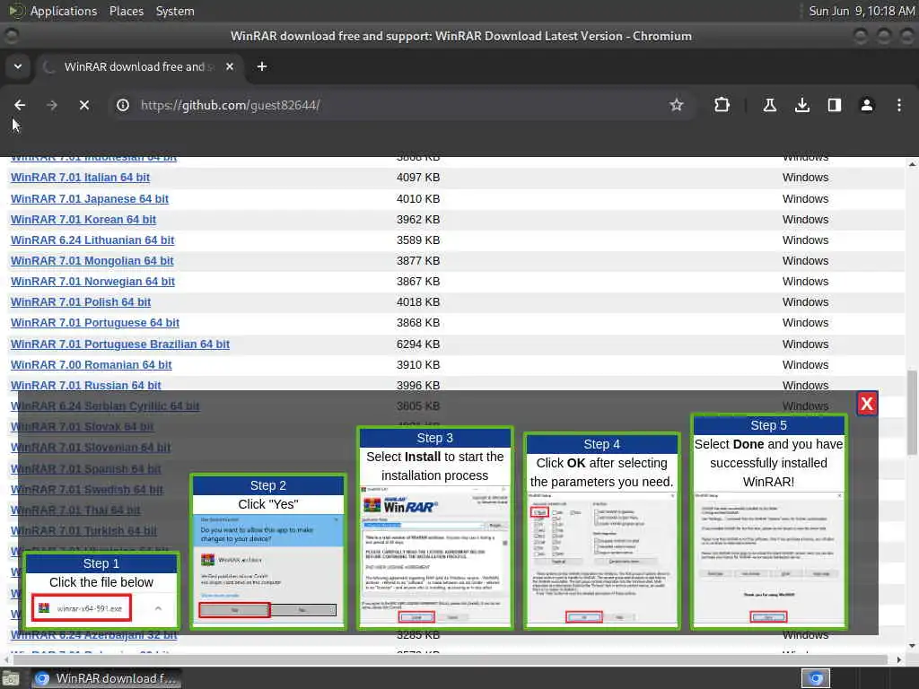Open WinRAR 7.01 Norwegian 64 bit link

pyautogui.click(x=92, y=281)
